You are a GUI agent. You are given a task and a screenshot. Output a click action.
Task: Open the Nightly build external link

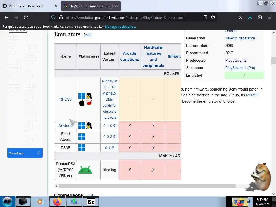click(x=109, y=81)
